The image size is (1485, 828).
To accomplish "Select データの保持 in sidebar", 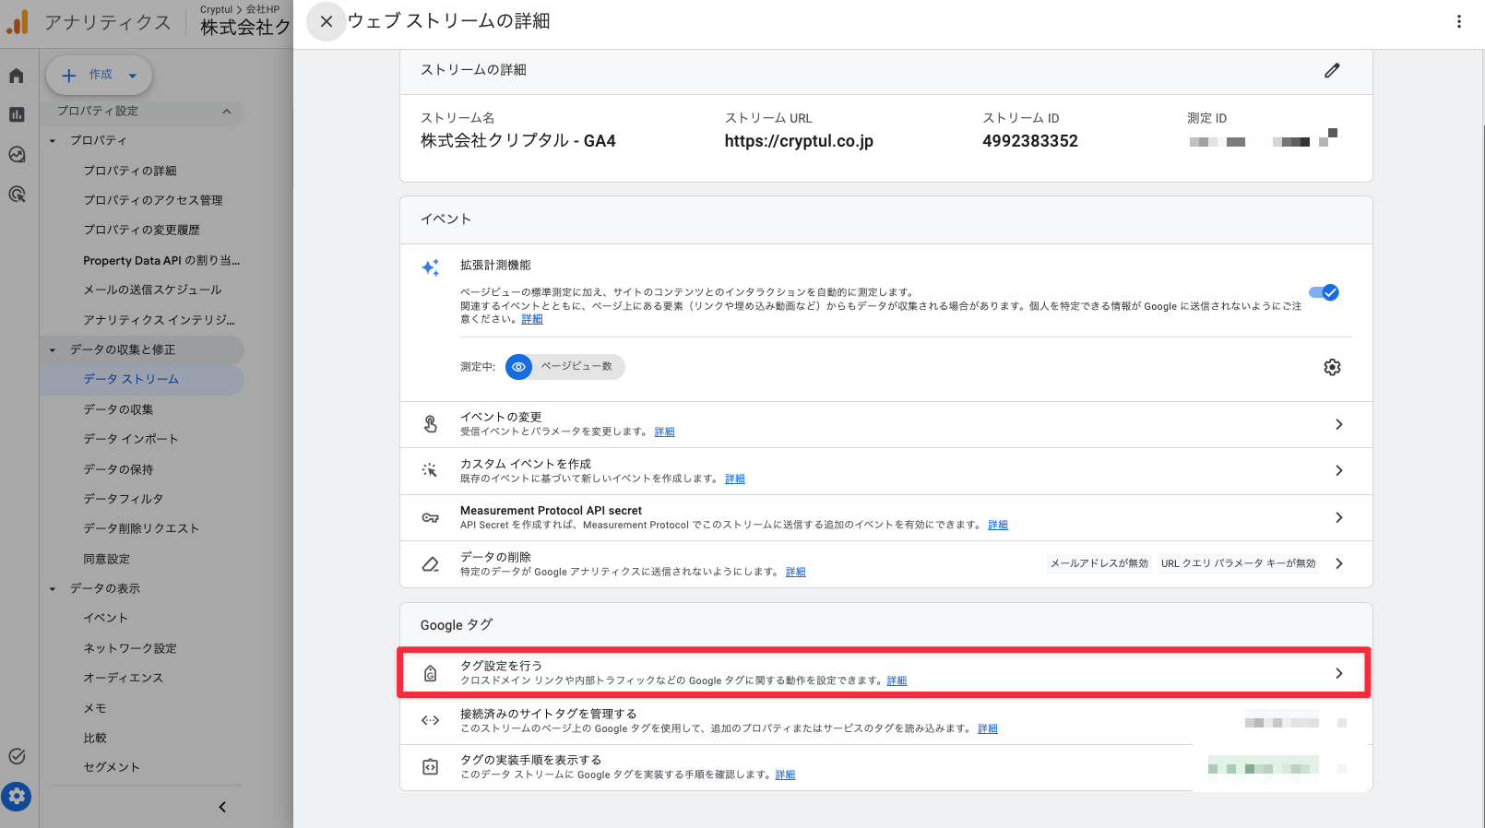I will 118,469.
